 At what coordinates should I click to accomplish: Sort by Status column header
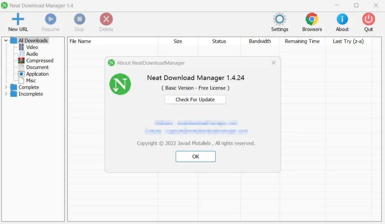pyautogui.click(x=219, y=41)
